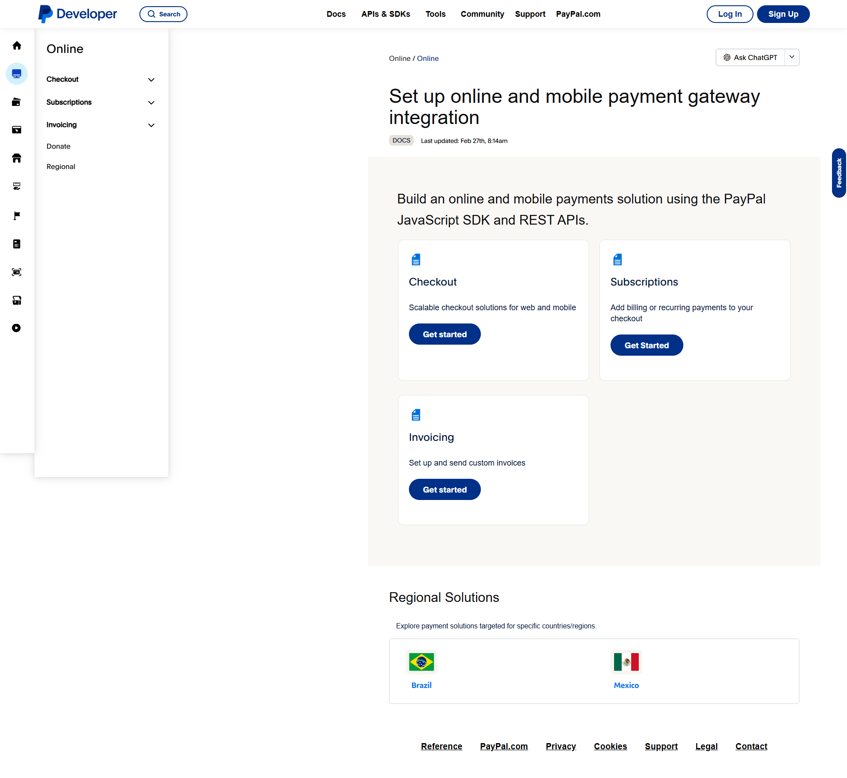Click the PayPal Developer logo
This screenshot has width=847, height=778.
click(x=78, y=14)
